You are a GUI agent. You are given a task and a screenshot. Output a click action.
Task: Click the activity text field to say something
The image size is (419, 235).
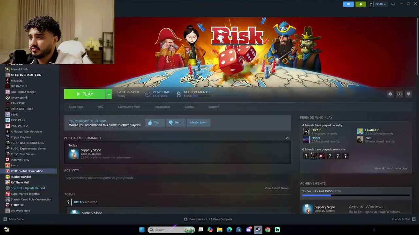pos(177,178)
